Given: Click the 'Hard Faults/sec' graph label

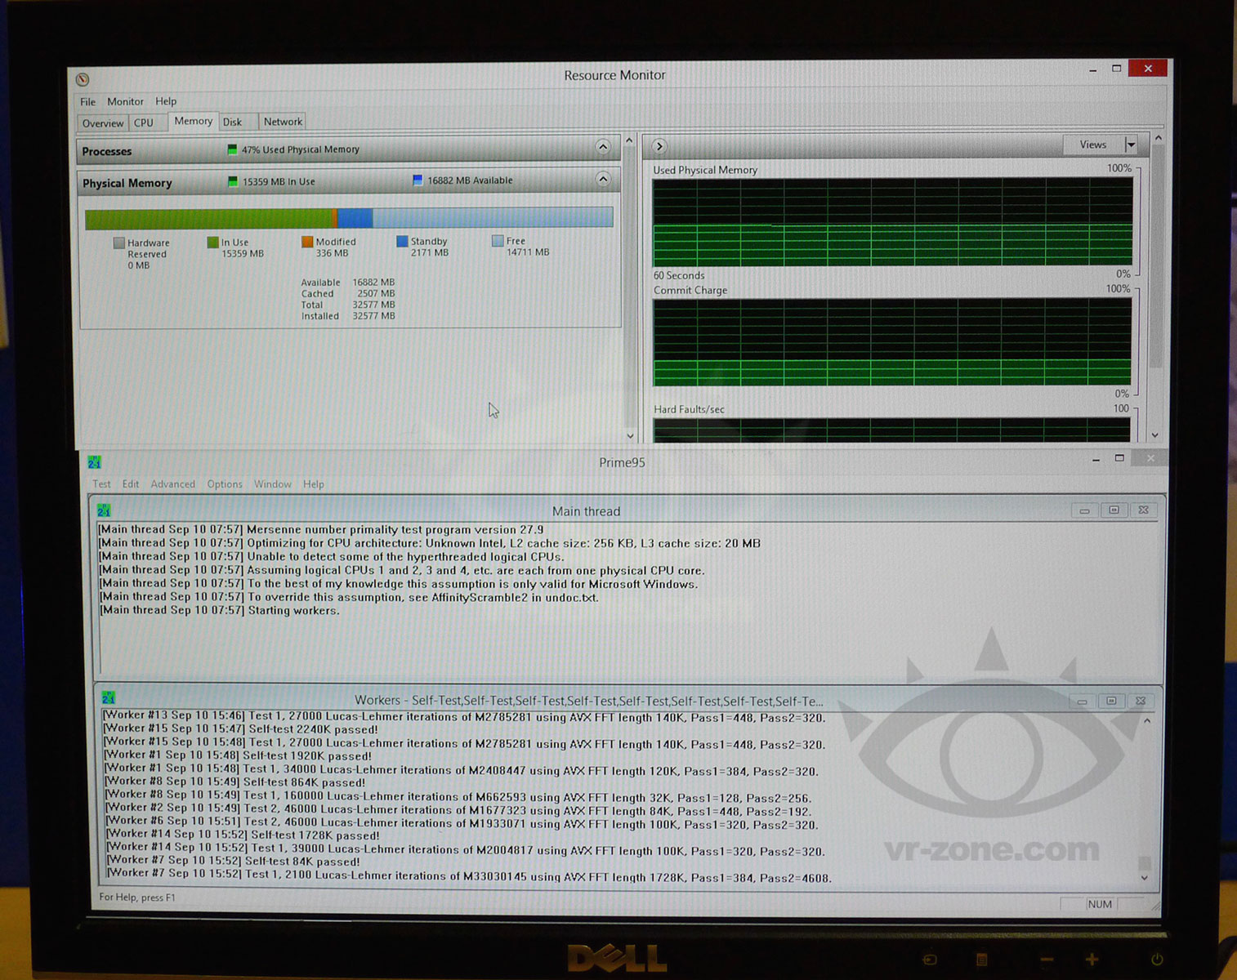Looking at the screenshot, I should [689, 409].
